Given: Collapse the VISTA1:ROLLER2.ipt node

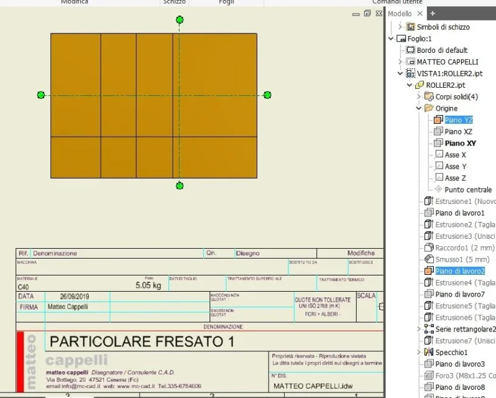Looking at the screenshot, I should pyautogui.click(x=400, y=73).
